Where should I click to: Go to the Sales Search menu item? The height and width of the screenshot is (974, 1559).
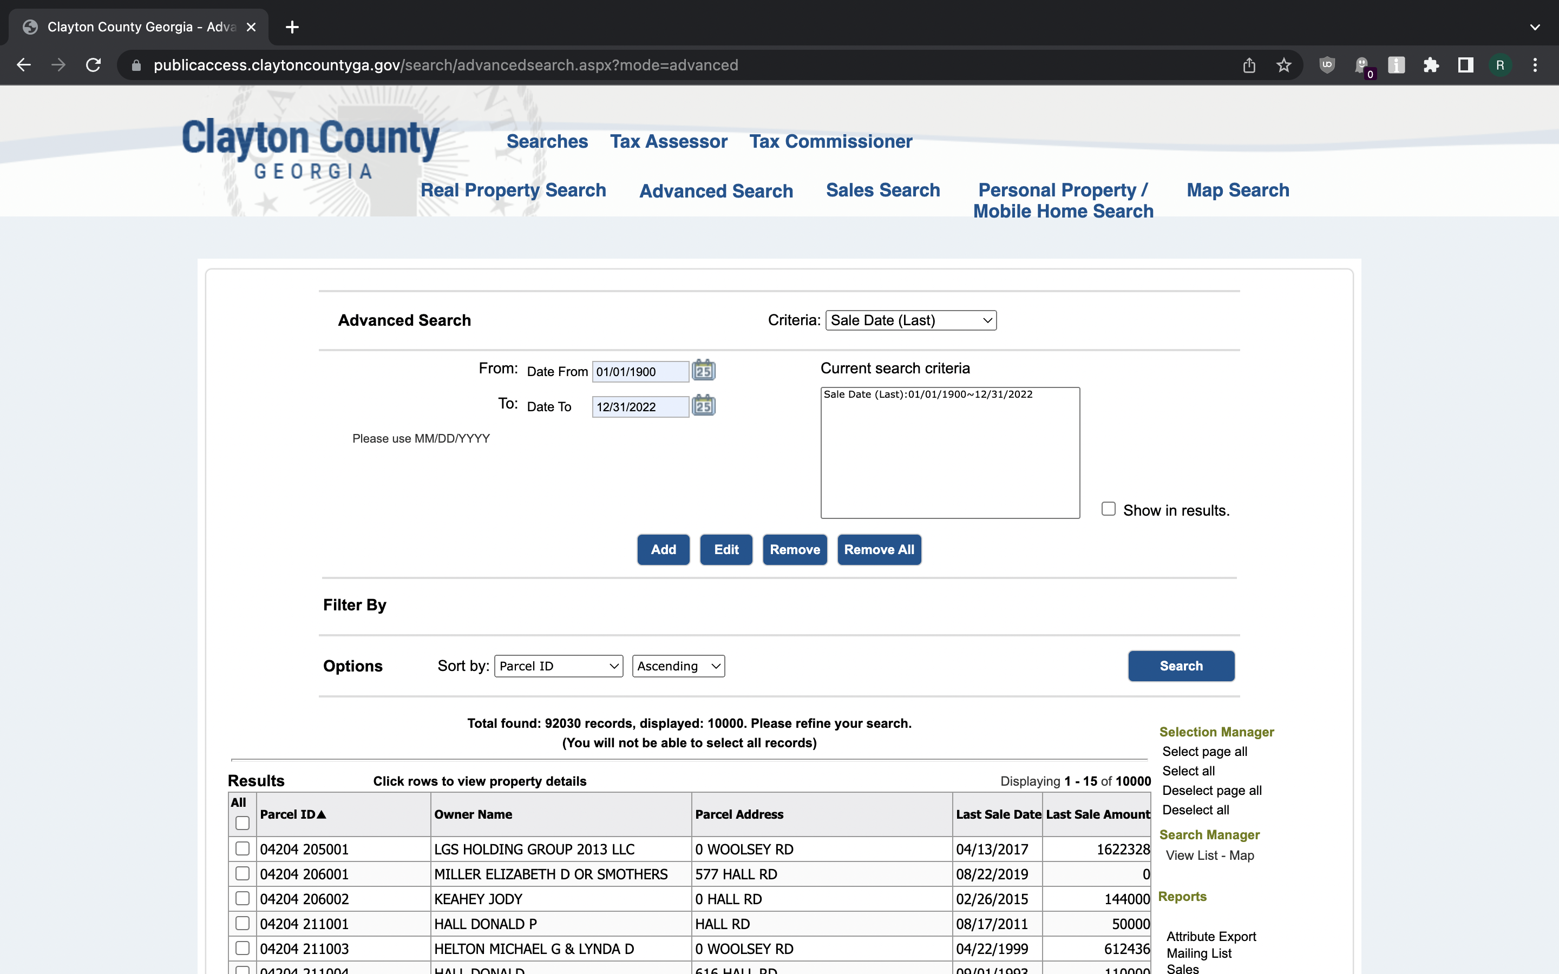coord(882,190)
